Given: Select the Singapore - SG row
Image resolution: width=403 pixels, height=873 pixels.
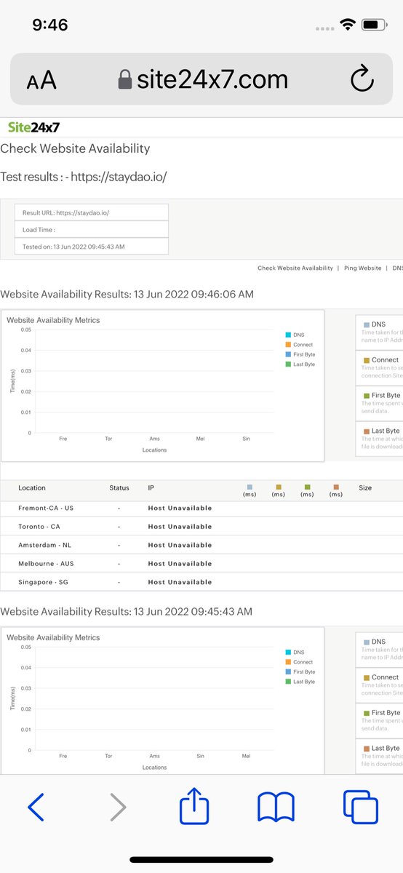Looking at the screenshot, I should [x=201, y=582].
